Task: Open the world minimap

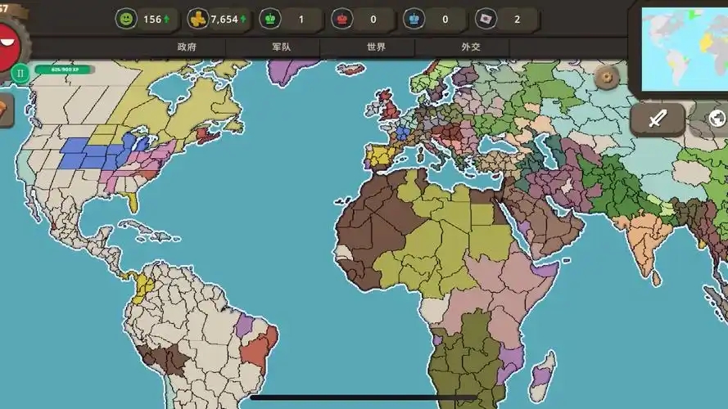Action: 685,49
